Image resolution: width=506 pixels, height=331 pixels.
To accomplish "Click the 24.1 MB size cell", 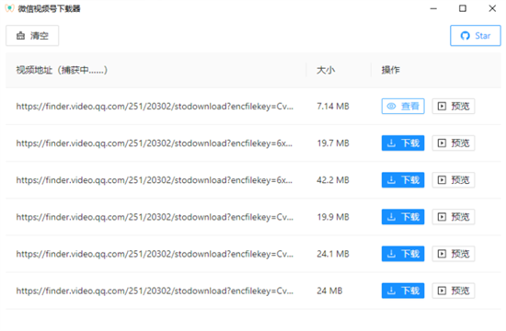I will coord(333,254).
